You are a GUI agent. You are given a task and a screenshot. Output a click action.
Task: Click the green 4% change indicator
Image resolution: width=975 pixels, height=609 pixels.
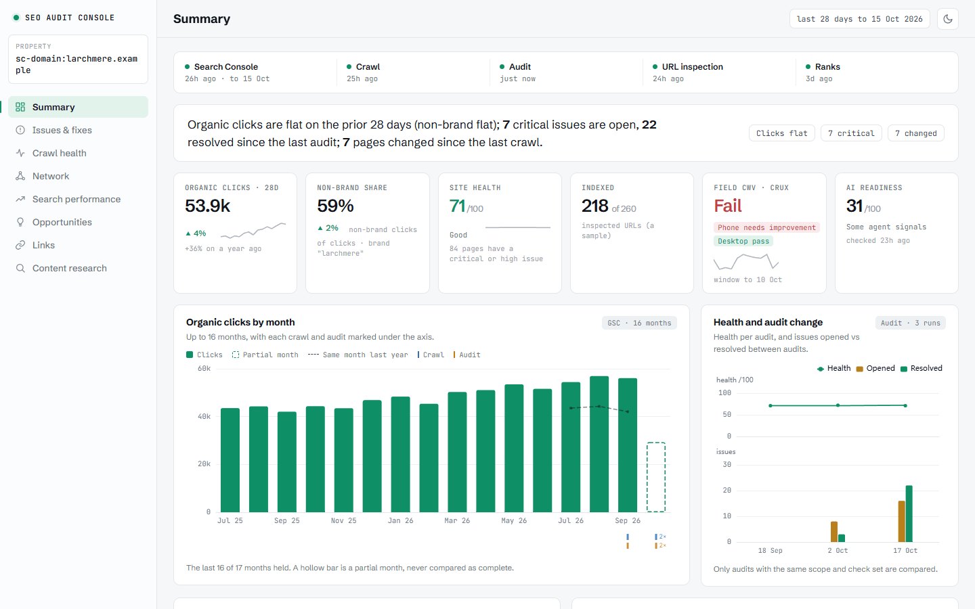(196, 233)
